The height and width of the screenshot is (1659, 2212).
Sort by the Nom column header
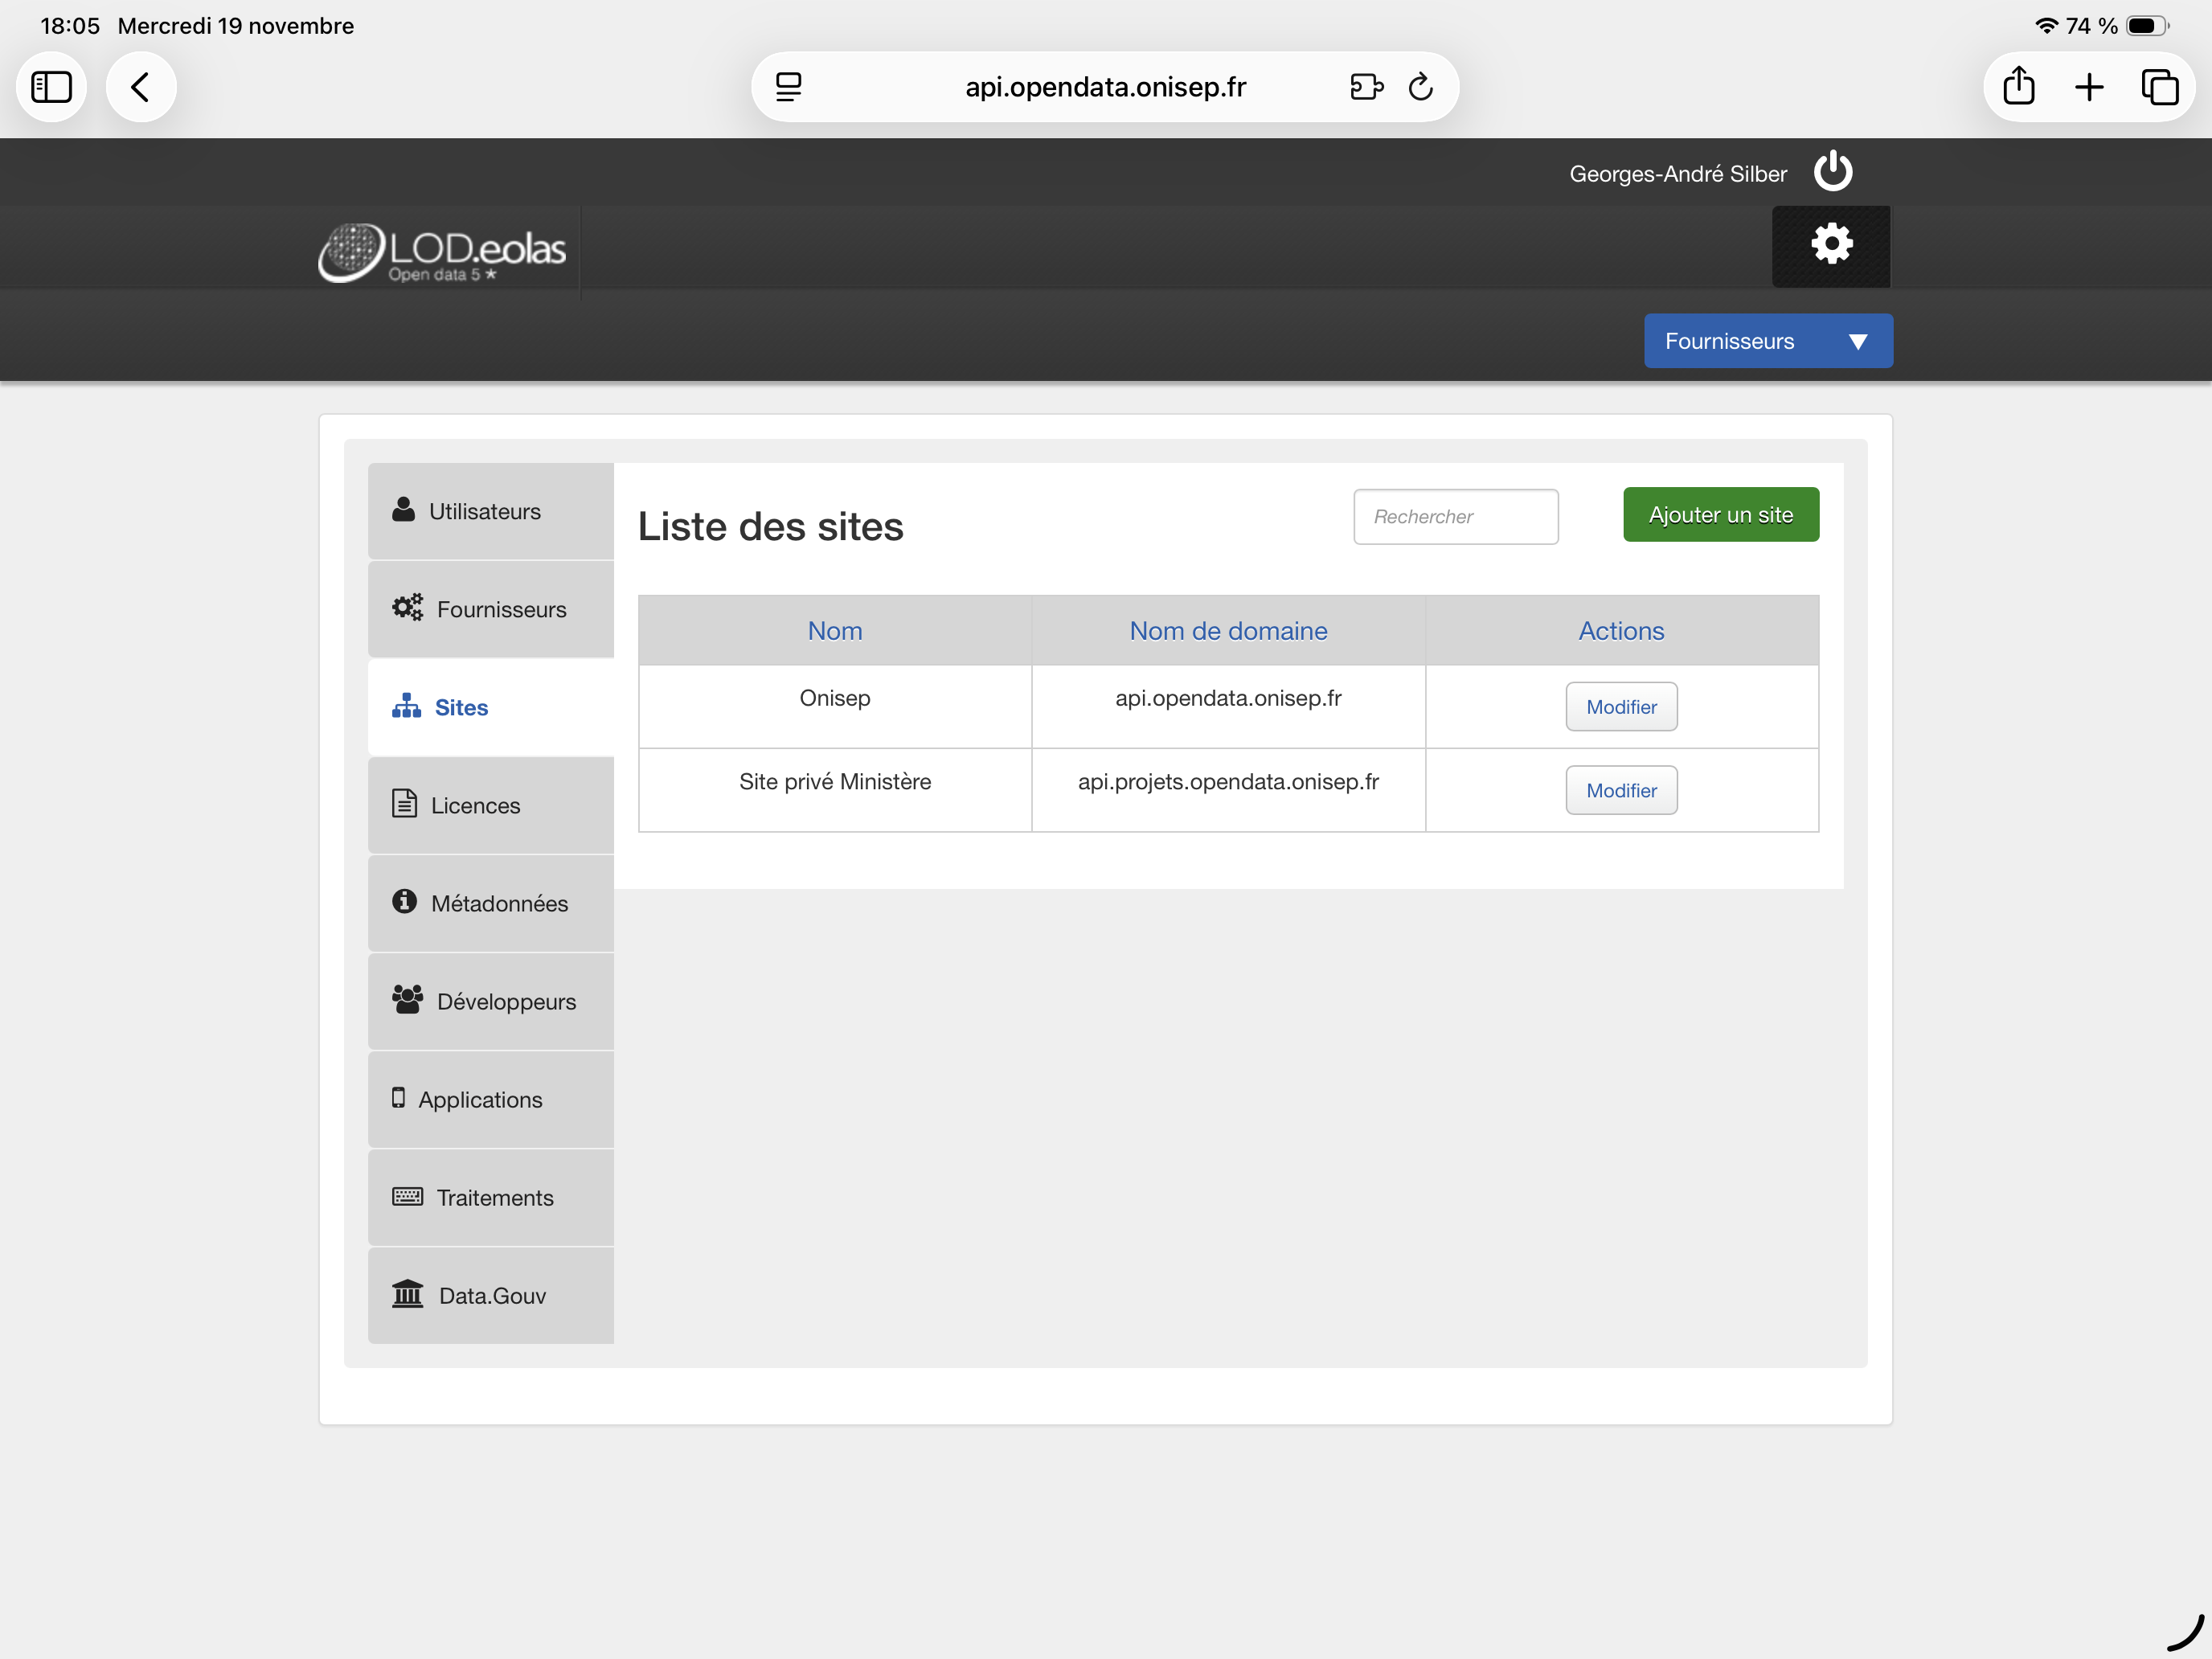tap(834, 631)
